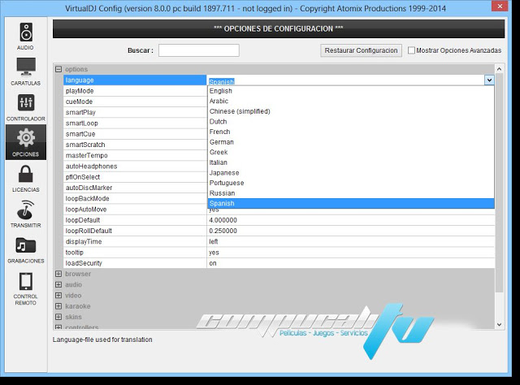Select the smartScratch option row
520x385 pixels.
click(135, 145)
